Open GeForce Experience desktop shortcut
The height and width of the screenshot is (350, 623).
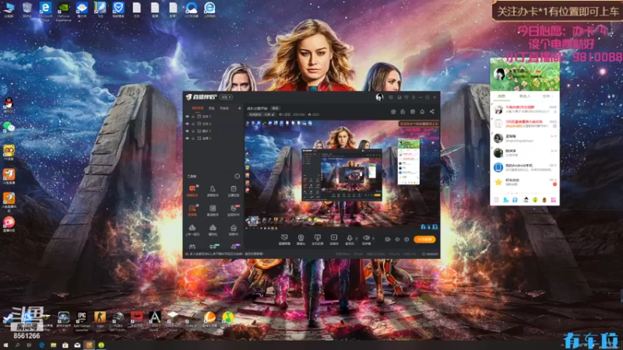tap(64, 10)
